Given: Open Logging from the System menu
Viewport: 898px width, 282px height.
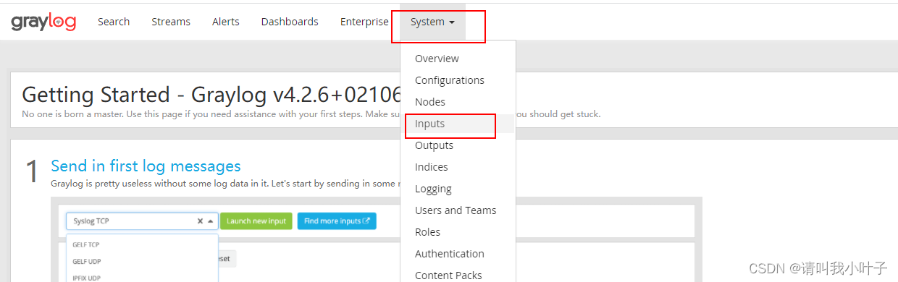Looking at the screenshot, I should 433,189.
